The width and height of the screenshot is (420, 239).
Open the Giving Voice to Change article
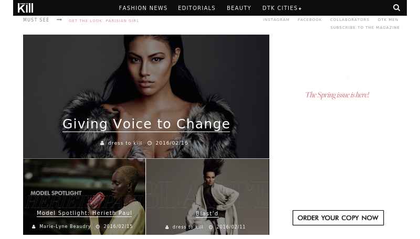[146, 124]
